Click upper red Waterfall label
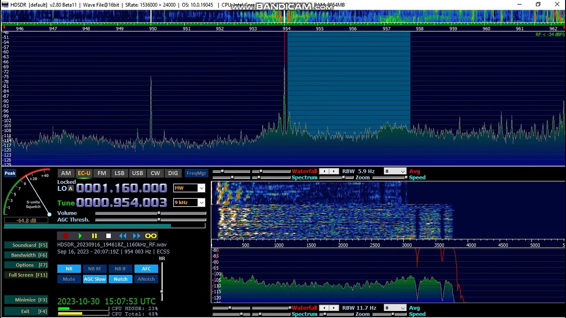Viewport: 566px width, 318px height. coord(304,171)
